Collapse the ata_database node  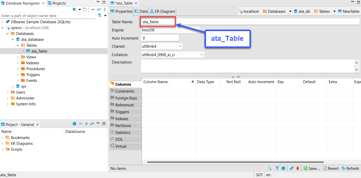13,40
